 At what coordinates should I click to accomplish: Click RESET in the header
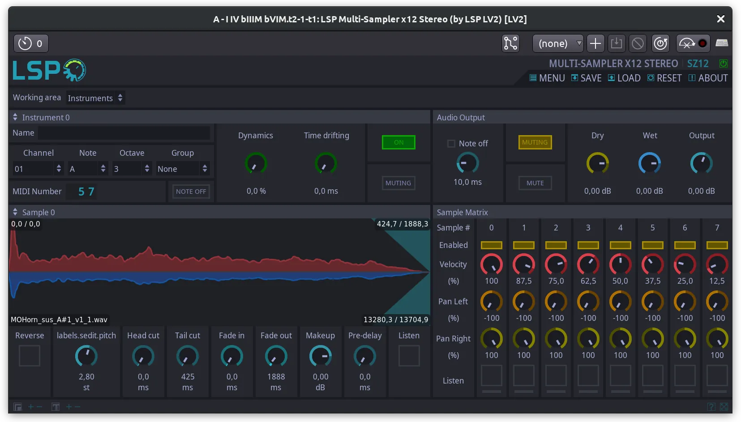tap(664, 78)
